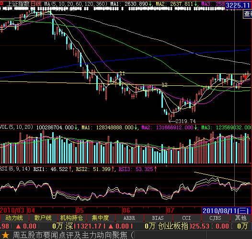Open the 集中度 indicator tab

pos(101,218)
